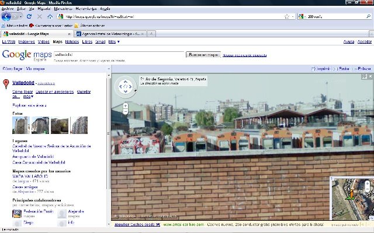The width and height of the screenshot is (374, 233).
Task: Open the Historial menu
Action: (44, 9)
